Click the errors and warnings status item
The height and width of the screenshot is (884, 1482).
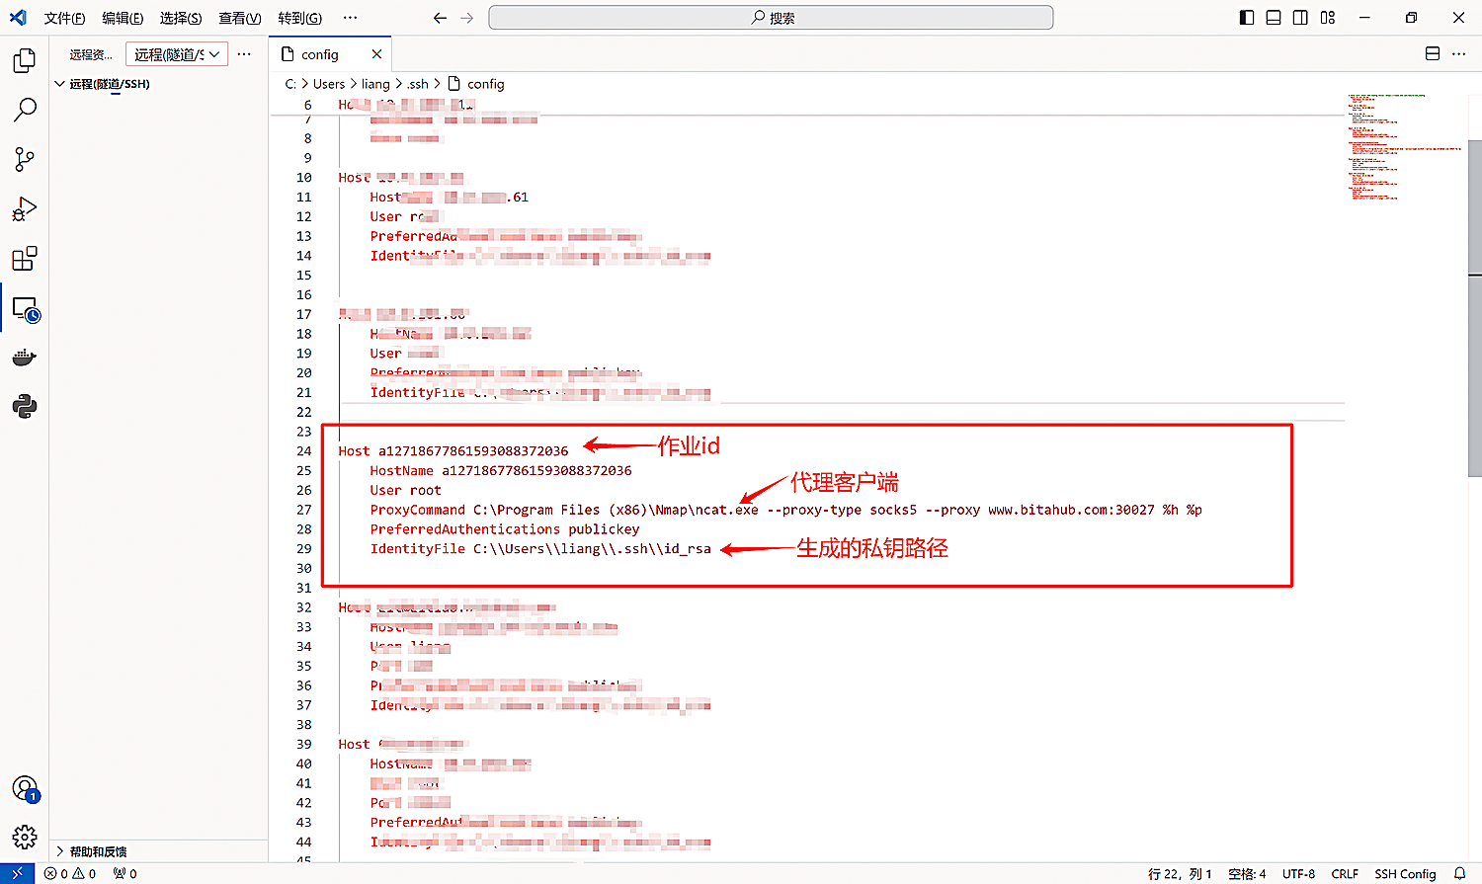point(70,874)
